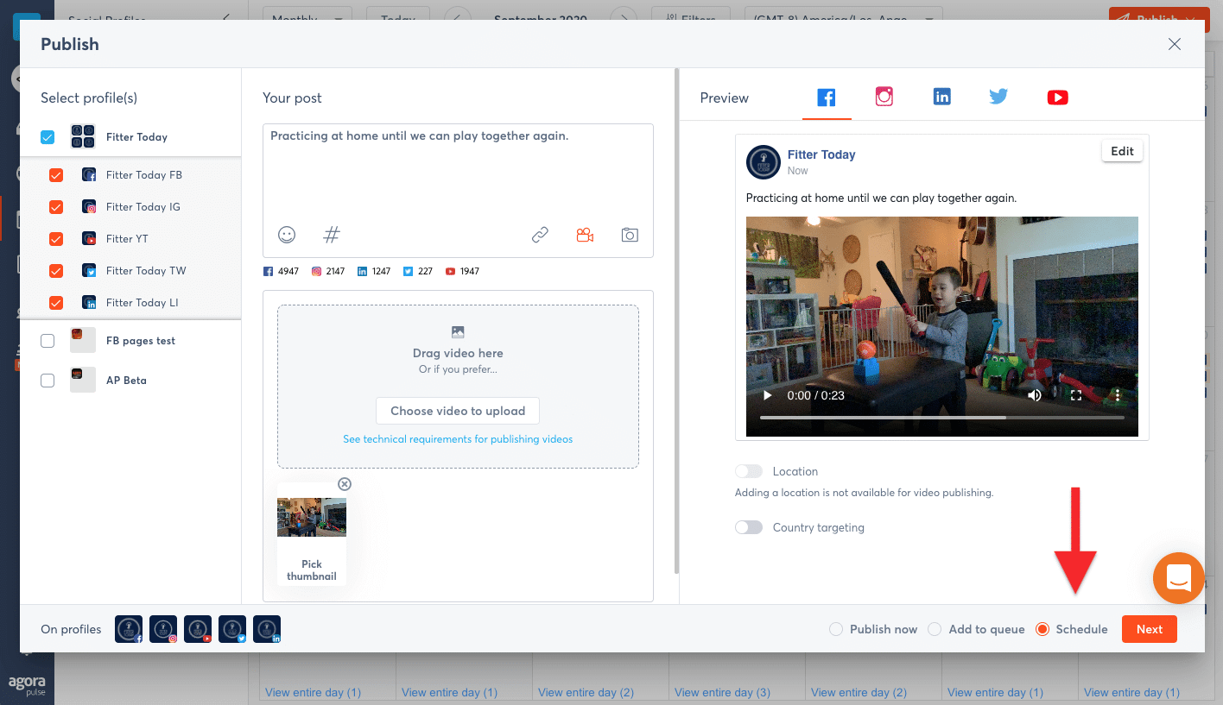1223x705 pixels.
Task: Click the Next button
Action: click(x=1149, y=629)
